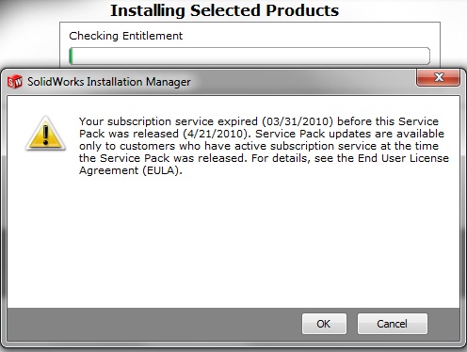This screenshot has height=352, width=467.
Task: Close the SolidWorks Installation Manager dialog
Action: [x=438, y=77]
